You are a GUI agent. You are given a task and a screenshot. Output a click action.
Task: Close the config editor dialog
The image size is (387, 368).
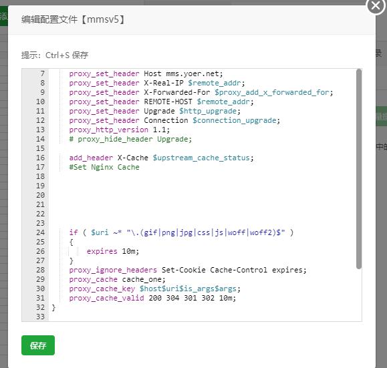tap(376, 6)
